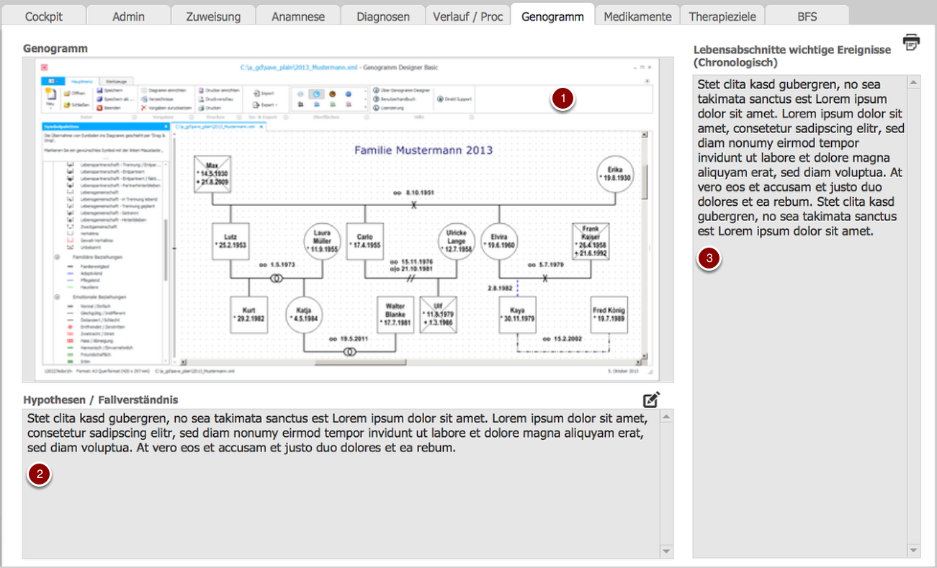This screenshot has width=937, height=568.
Task: Go to the Therapieziele tab
Action: [x=722, y=16]
